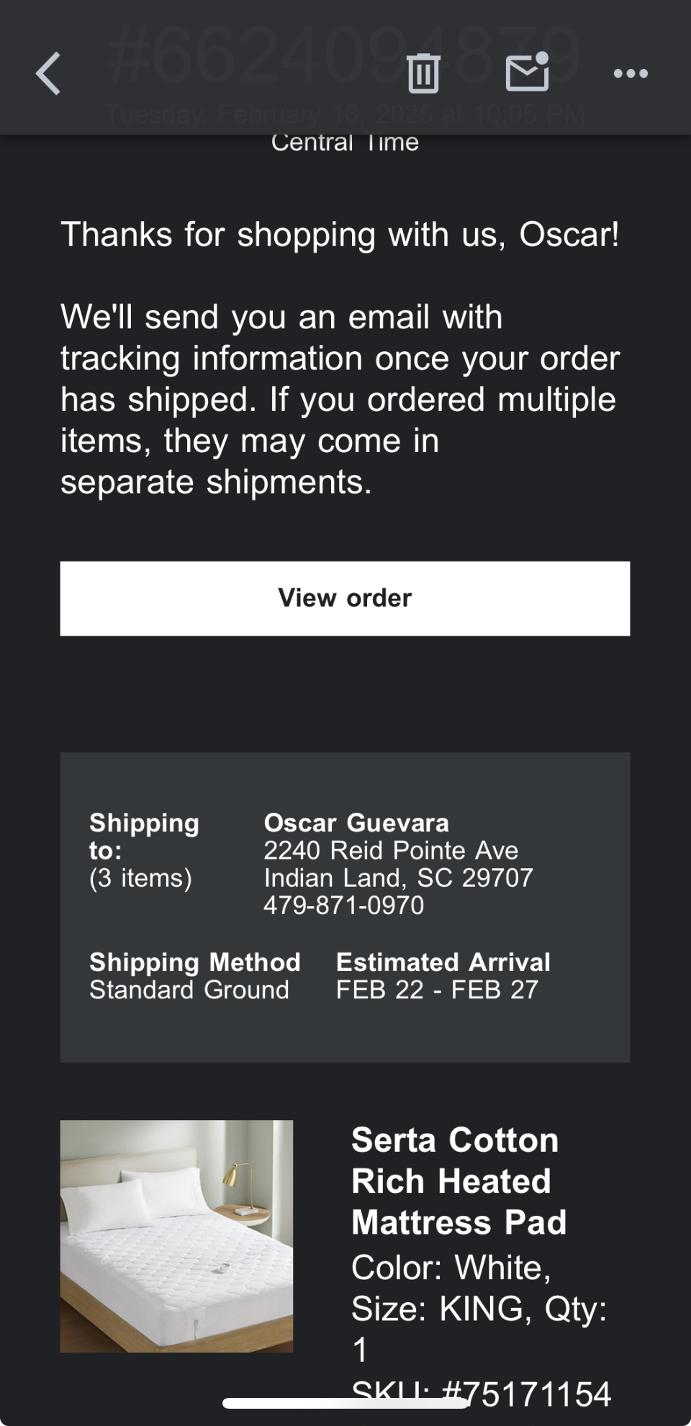The width and height of the screenshot is (691, 1426).
Task: Select the SKU #75171154 text
Action: [x=481, y=1394]
